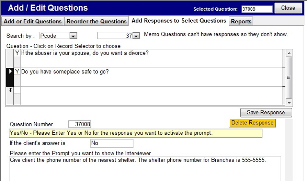Screen dimensions: 307x181
Task: Click the Question Number field
Action: [79, 124]
